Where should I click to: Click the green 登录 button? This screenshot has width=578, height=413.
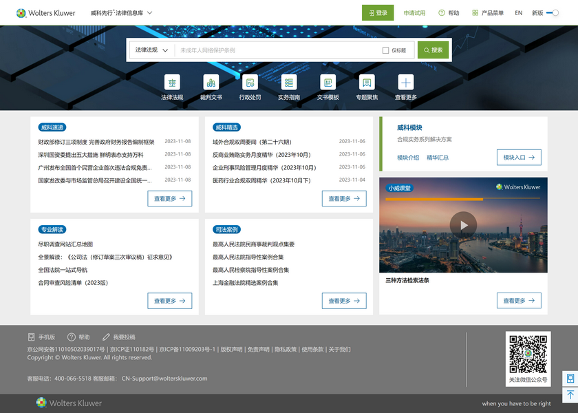click(378, 13)
